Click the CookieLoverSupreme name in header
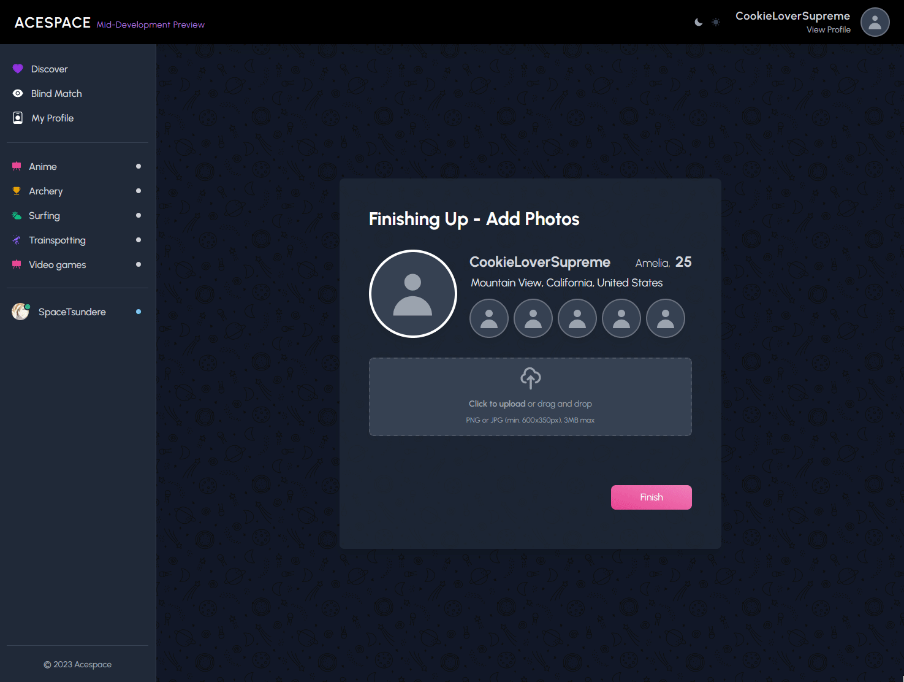Image resolution: width=904 pixels, height=682 pixels. pyautogui.click(x=792, y=16)
